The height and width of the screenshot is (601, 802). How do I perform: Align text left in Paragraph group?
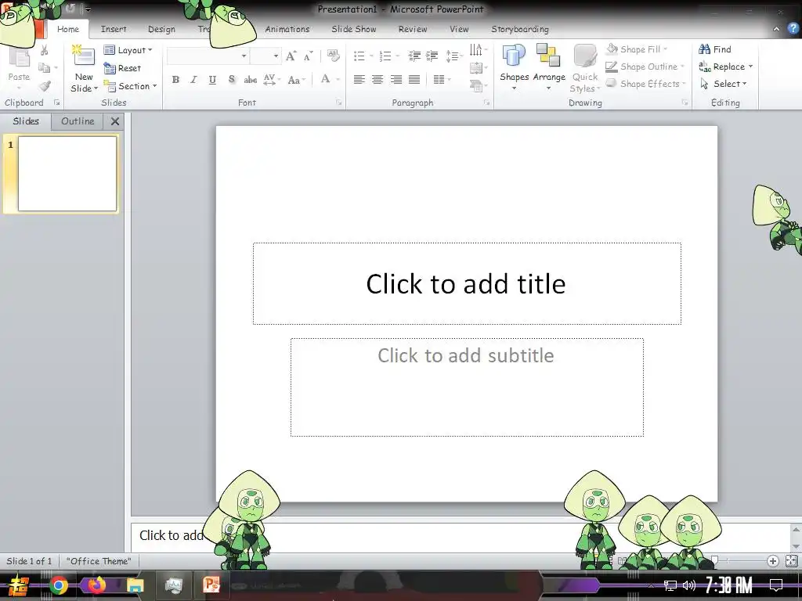[359, 79]
